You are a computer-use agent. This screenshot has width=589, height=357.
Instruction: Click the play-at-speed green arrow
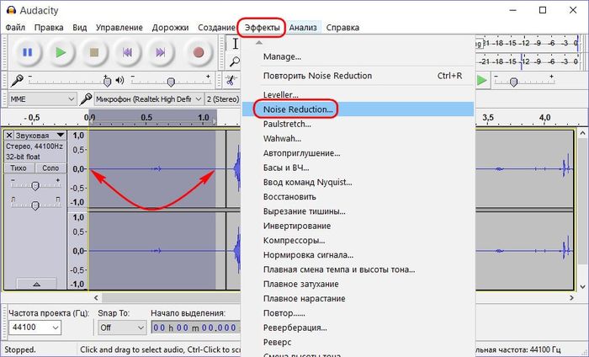coord(482,80)
